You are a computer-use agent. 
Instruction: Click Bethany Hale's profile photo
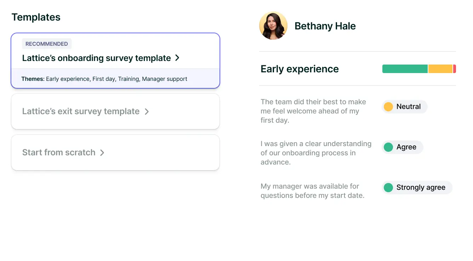point(273,26)
